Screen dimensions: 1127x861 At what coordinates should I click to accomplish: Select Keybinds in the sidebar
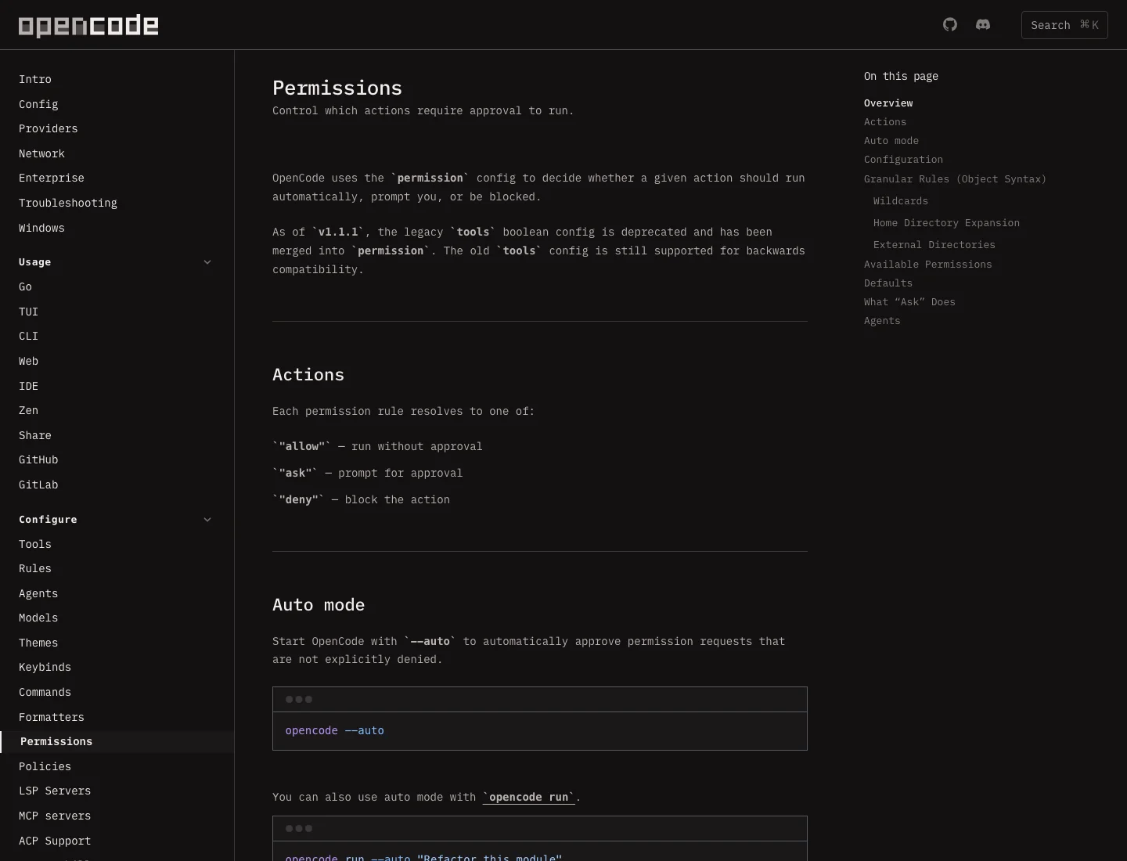(45, 667)
